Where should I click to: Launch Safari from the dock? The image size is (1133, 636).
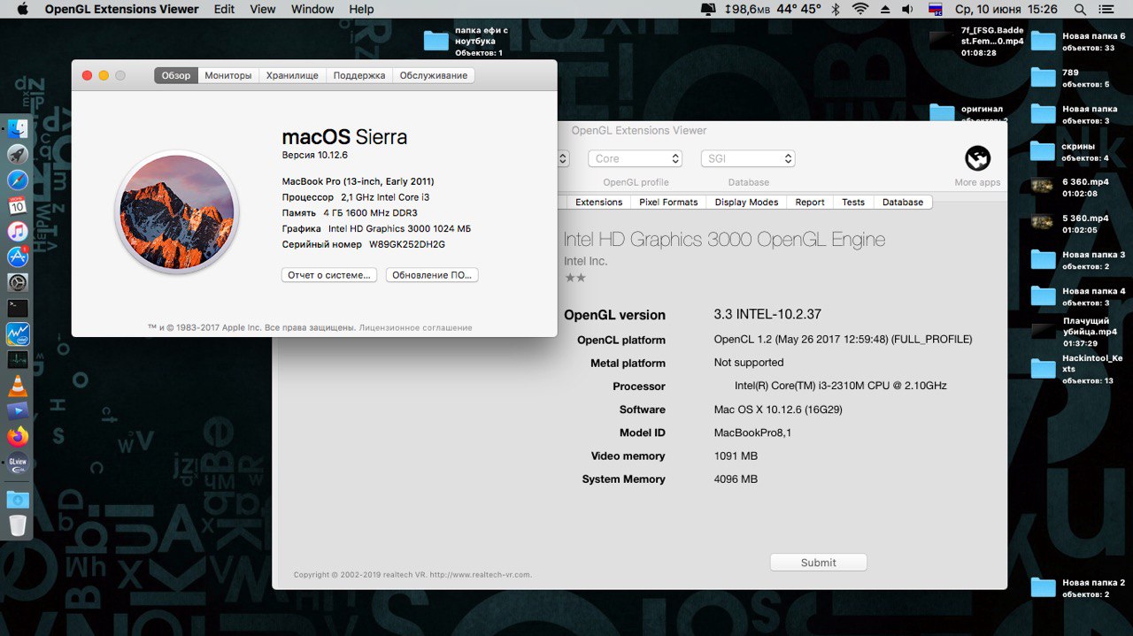point(18,180)
